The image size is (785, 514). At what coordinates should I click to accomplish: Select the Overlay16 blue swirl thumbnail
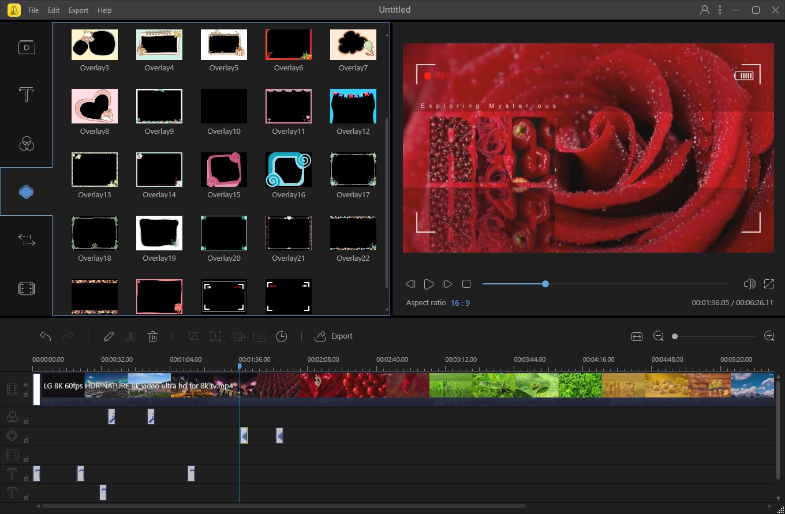coord(289,170)
